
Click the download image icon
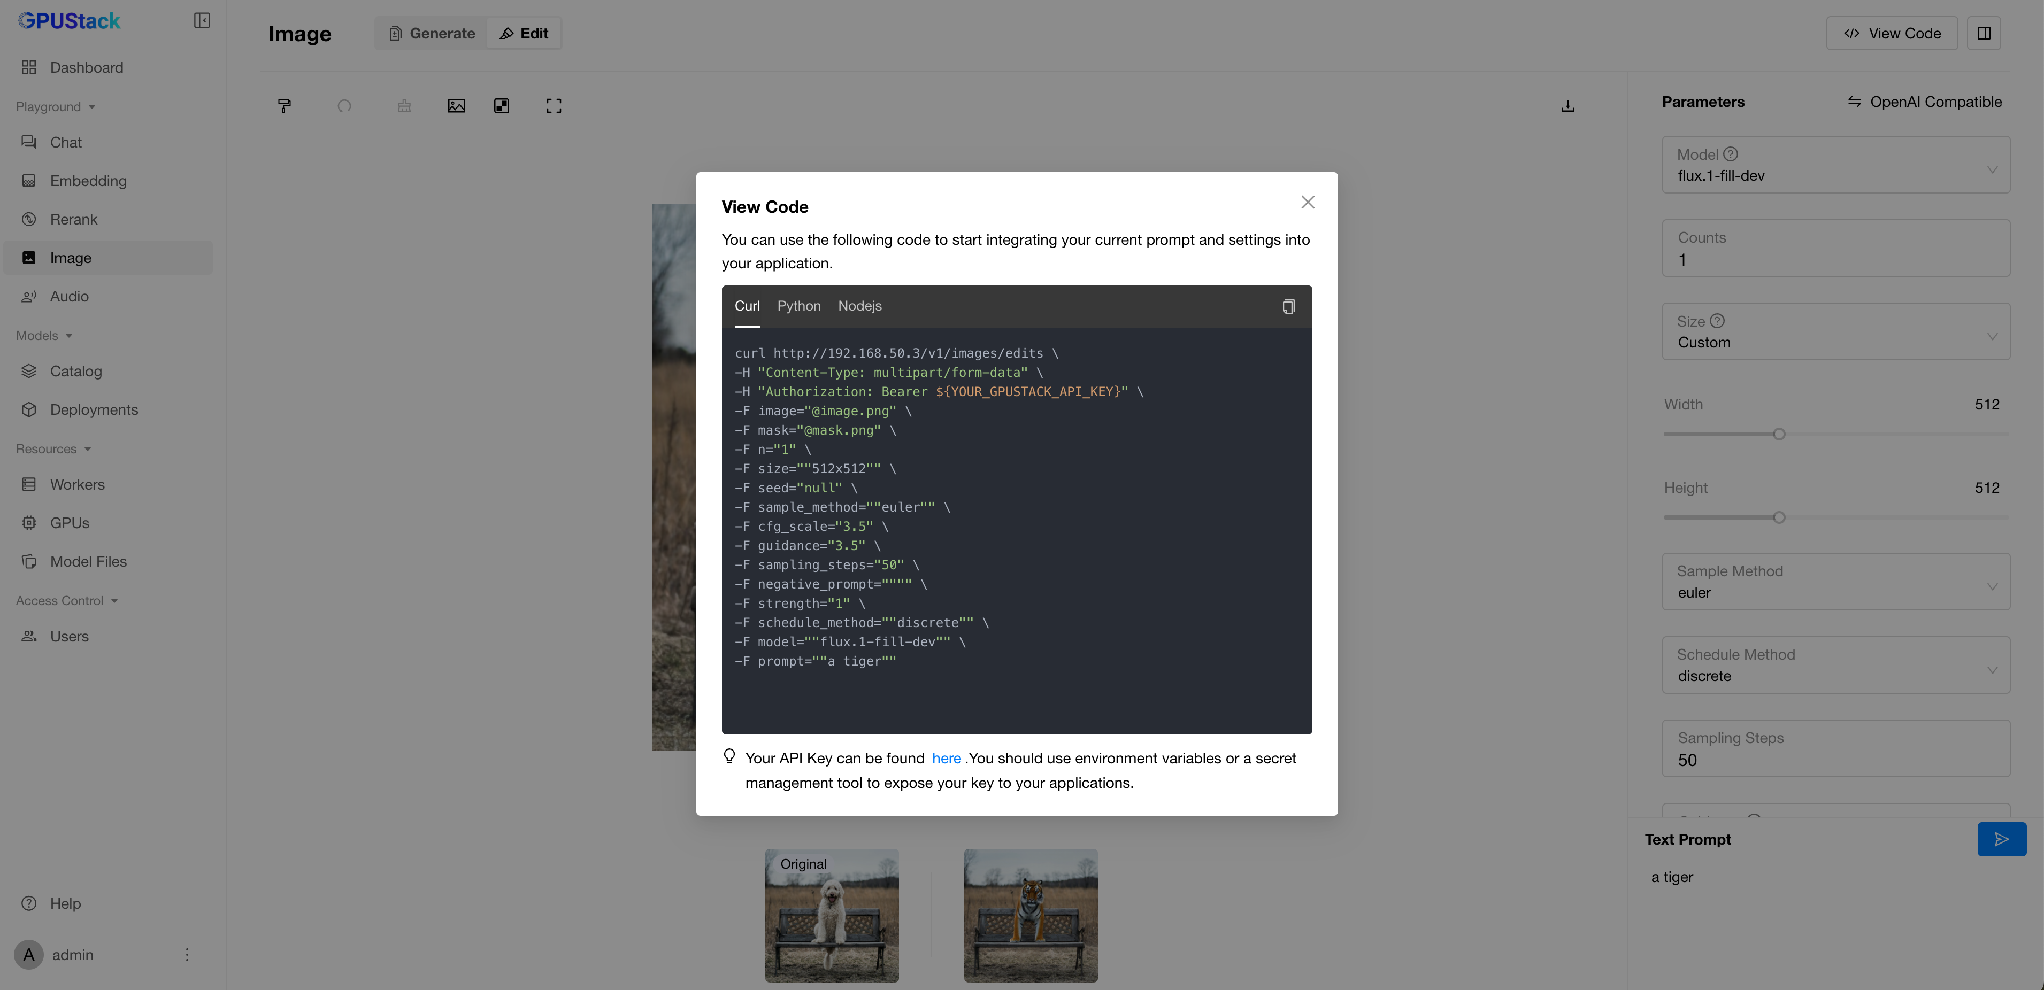coord(1568,105)
